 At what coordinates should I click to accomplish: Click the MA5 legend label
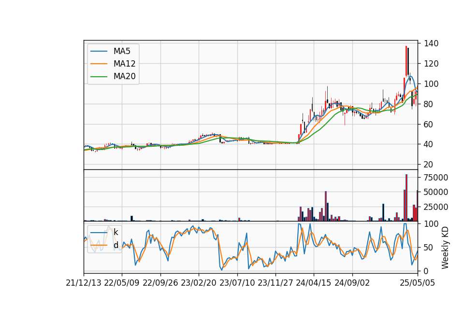[122, 51]
